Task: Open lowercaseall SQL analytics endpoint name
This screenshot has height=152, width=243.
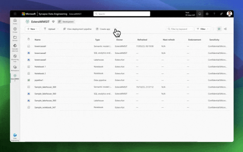Action: point(40,53)
